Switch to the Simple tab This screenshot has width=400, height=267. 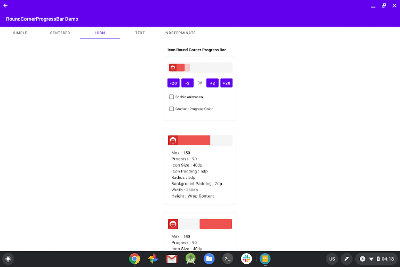20,33
